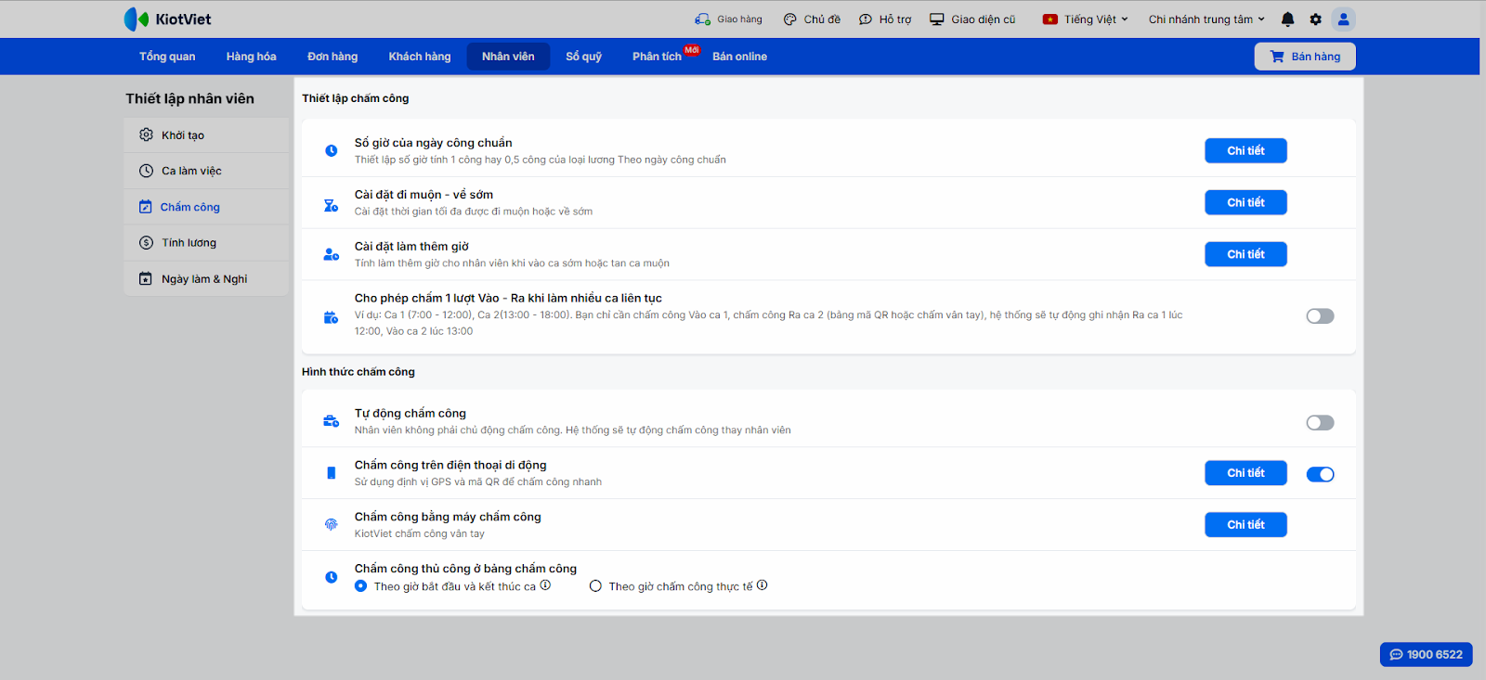Click info icon beside Theo giờ chấm công thực tế

(x=763, y=585)
